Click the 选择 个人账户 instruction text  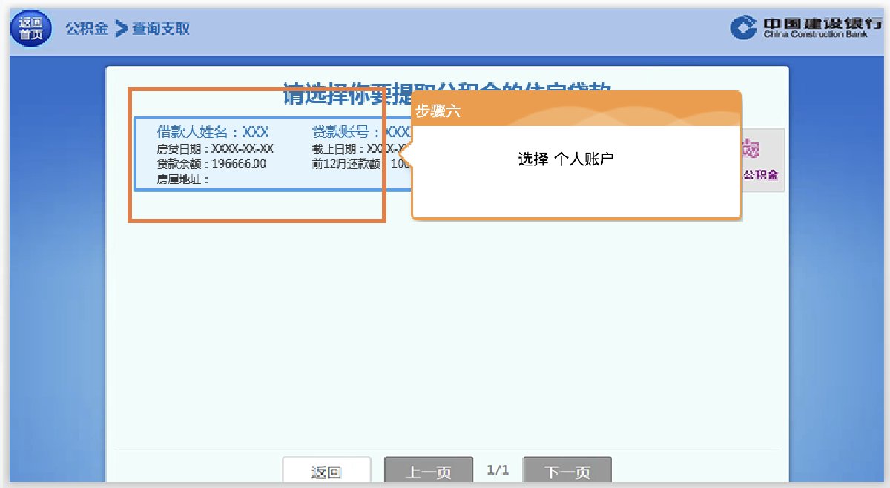pyautogui.click(x=566, y=159)
